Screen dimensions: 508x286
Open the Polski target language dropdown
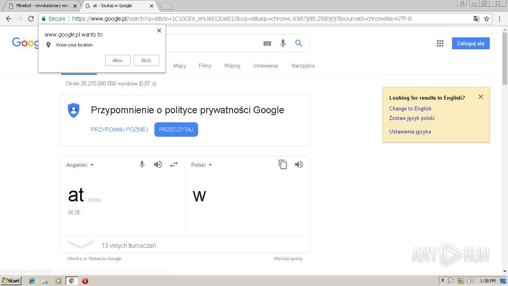[202, 165]
